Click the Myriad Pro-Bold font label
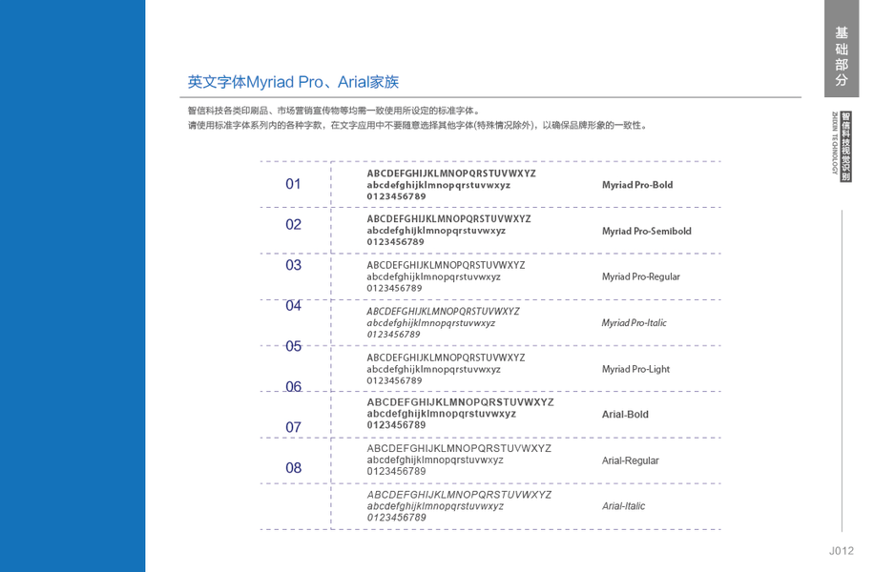This screenshot has width=874, height=572. click(x=637, y=185)
